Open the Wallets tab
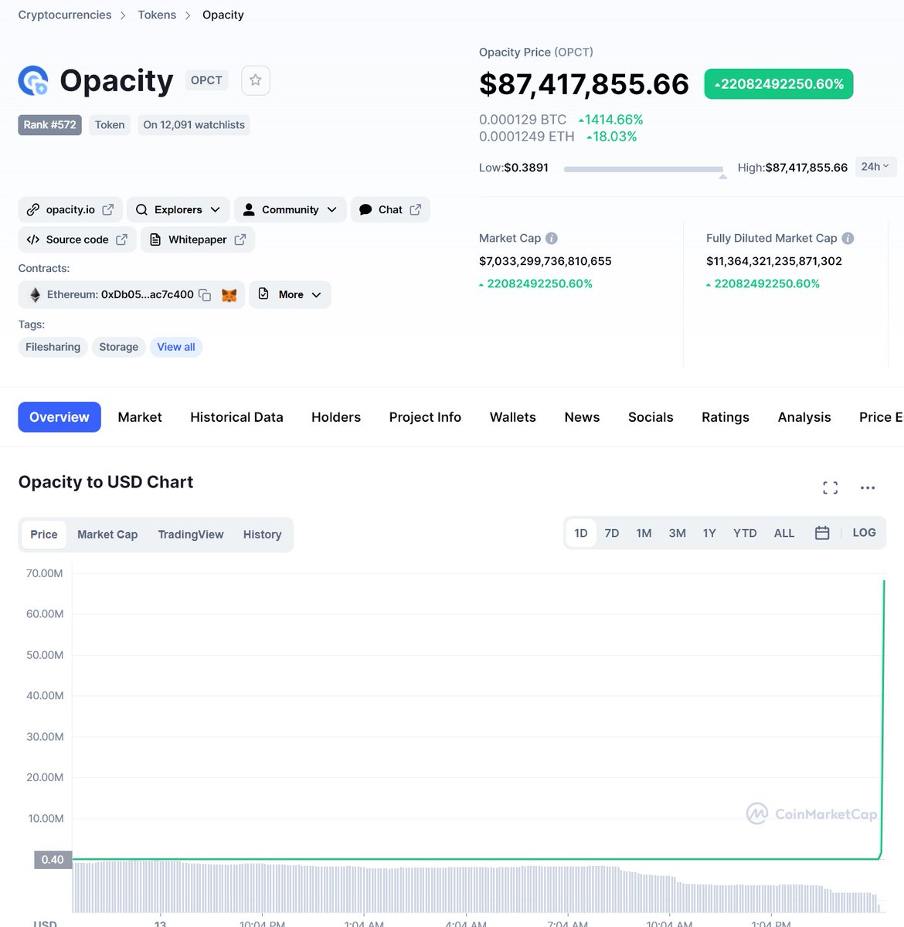Screen dimensions: 904x927 [x=513, y=417]
